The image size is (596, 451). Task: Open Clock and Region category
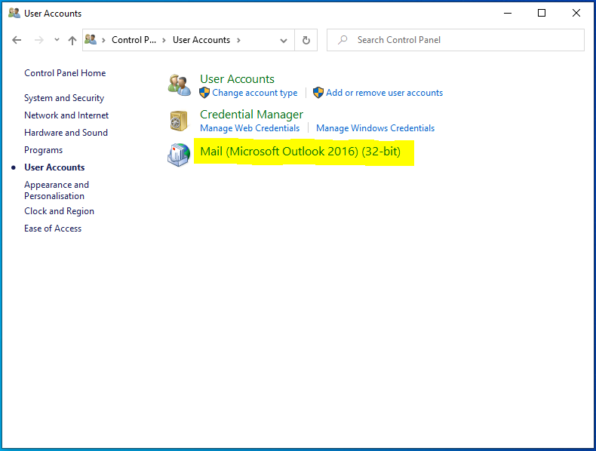60,211
